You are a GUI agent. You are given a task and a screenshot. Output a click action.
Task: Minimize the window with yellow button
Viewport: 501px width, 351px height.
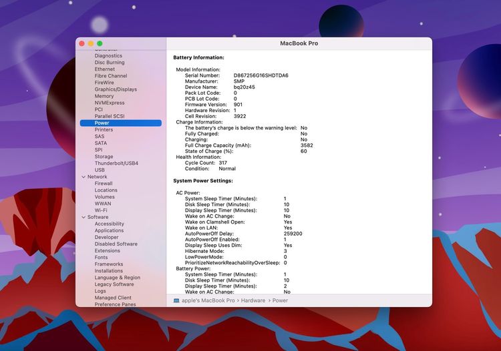tap(91, 43)
